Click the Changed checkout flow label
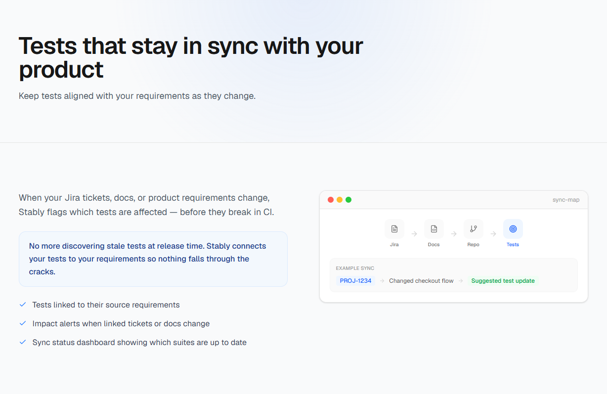The height and width of the screenshot is (394, 607). pos(421,281)
